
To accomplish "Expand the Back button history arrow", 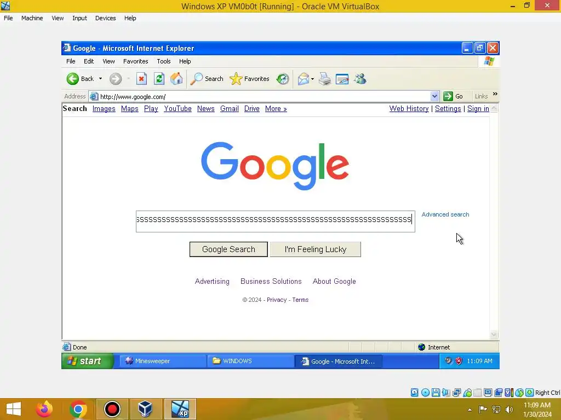I will coord(101,79).
